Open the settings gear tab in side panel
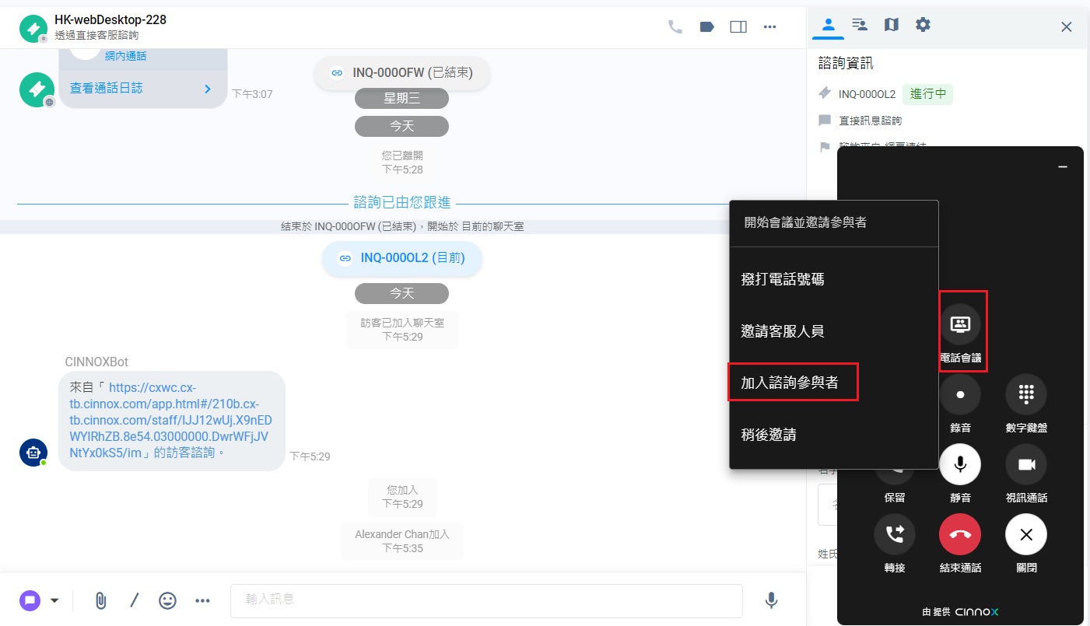The height and width of the screenshot is (626, 1090). click(923, 25)
